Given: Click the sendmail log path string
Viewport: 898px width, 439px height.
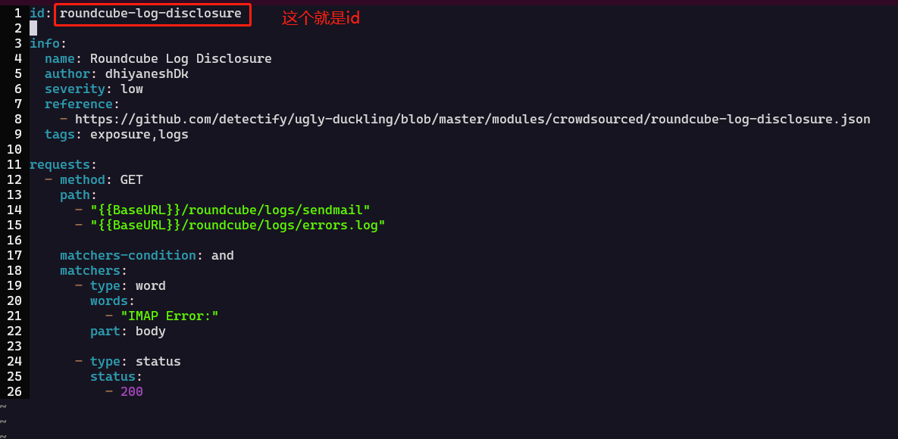Looking at the screenshot, I should 230,210.
